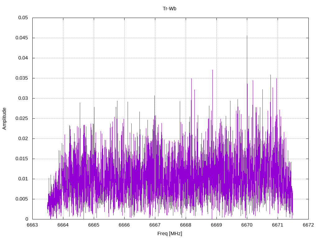Click the x-axis tick label 6664
The width and height of the screenshot is (318, 238).
63,225
